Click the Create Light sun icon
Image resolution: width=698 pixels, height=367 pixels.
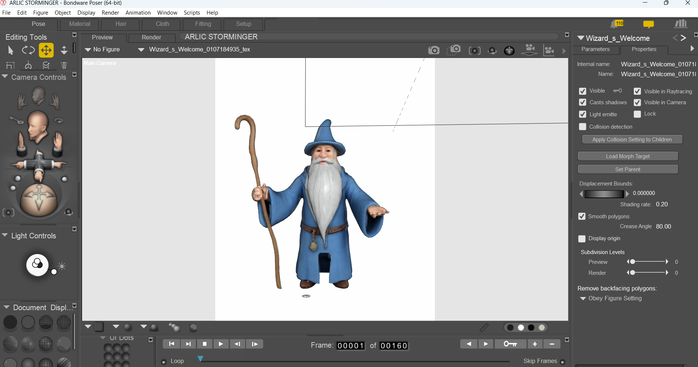[x=62, y=266]
